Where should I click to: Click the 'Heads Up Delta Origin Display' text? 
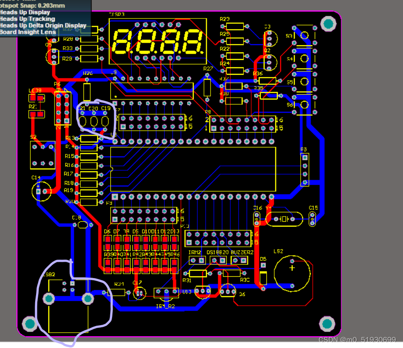click(x=43, y=26)
